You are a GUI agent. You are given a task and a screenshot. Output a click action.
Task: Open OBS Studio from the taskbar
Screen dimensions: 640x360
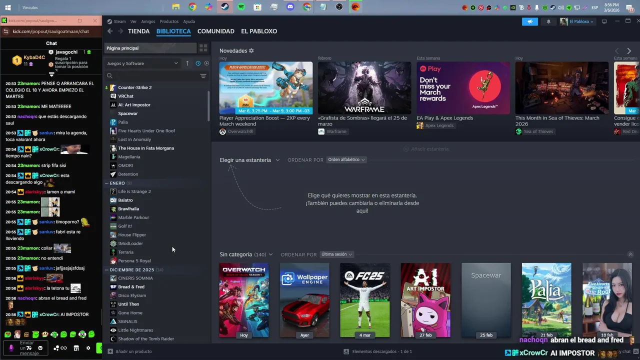pyautogui.click(x=339, y=7)
